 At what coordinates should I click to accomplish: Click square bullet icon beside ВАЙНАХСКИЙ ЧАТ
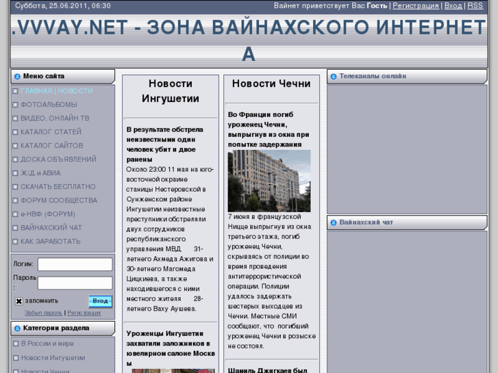pos(15,228)
